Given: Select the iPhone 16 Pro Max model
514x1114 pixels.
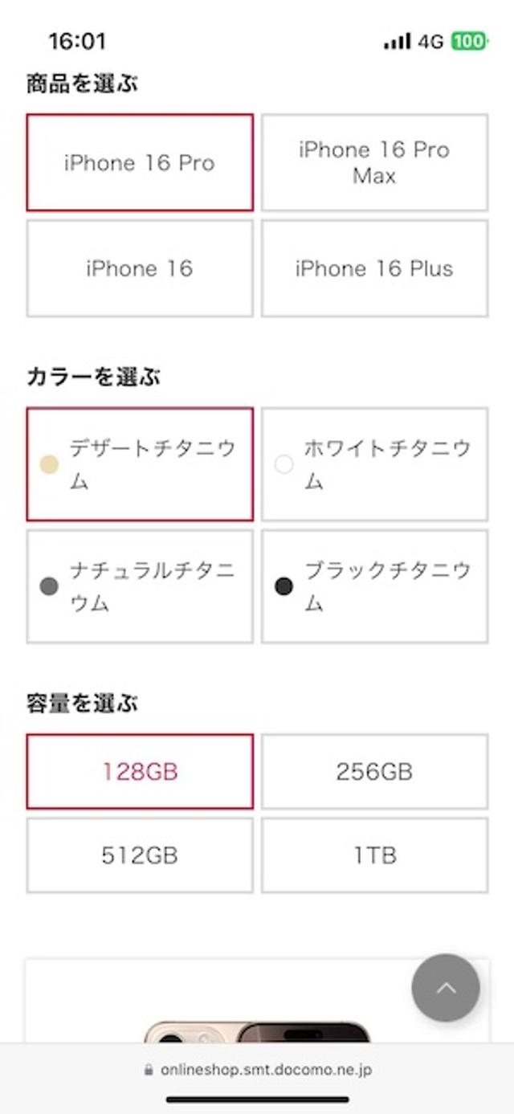Looking at the screenshot, I should coord(374,162).
